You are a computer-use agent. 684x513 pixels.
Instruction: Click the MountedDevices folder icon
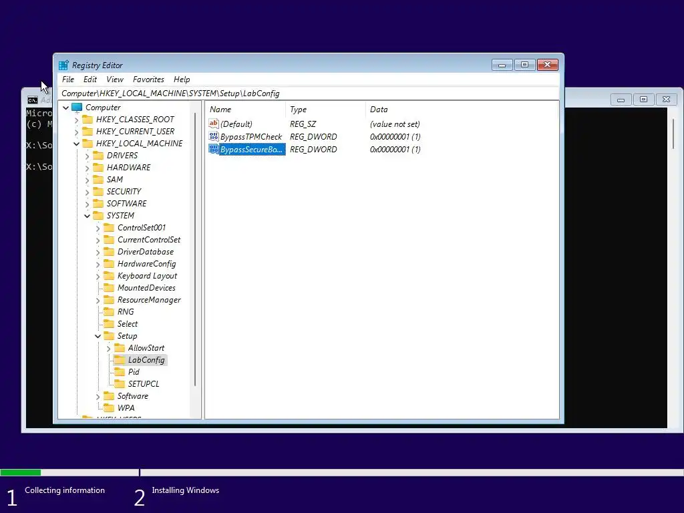pyautogui.click(x=109, y=288)
